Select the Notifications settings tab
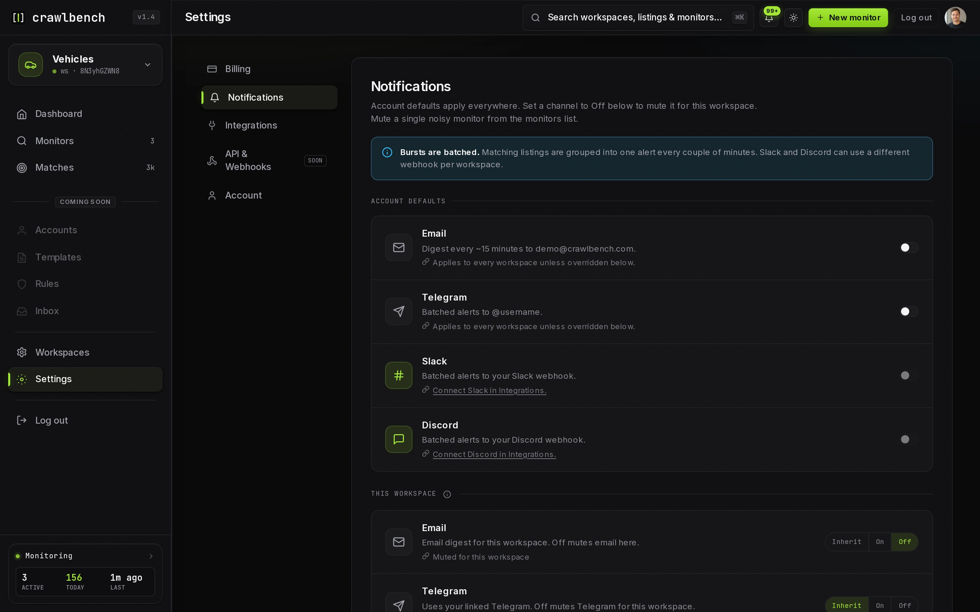Screen dimensions: 980x612 269,98
